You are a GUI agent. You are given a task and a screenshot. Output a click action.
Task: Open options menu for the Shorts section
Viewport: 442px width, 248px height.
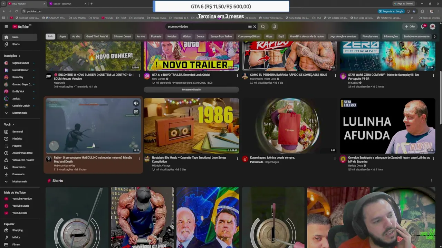(432, 181)
